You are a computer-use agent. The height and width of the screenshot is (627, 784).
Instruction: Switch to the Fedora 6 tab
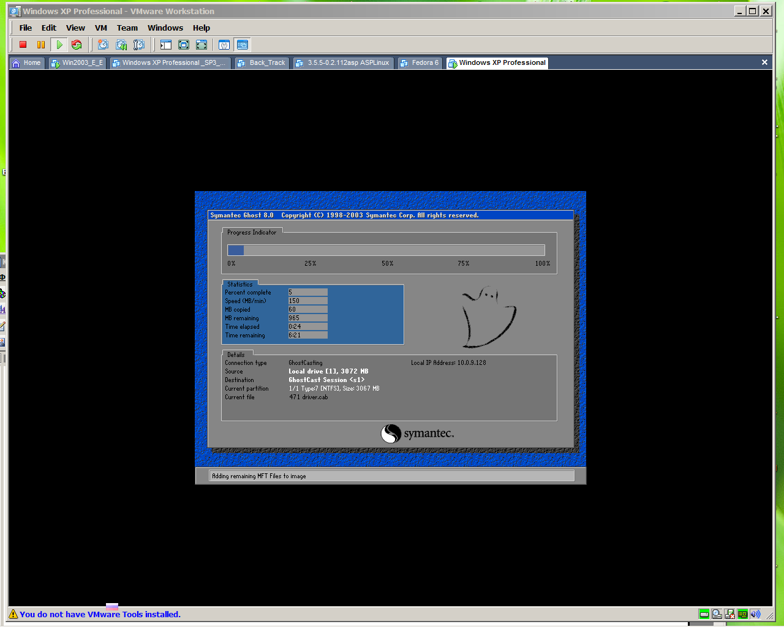coord(420,63)
